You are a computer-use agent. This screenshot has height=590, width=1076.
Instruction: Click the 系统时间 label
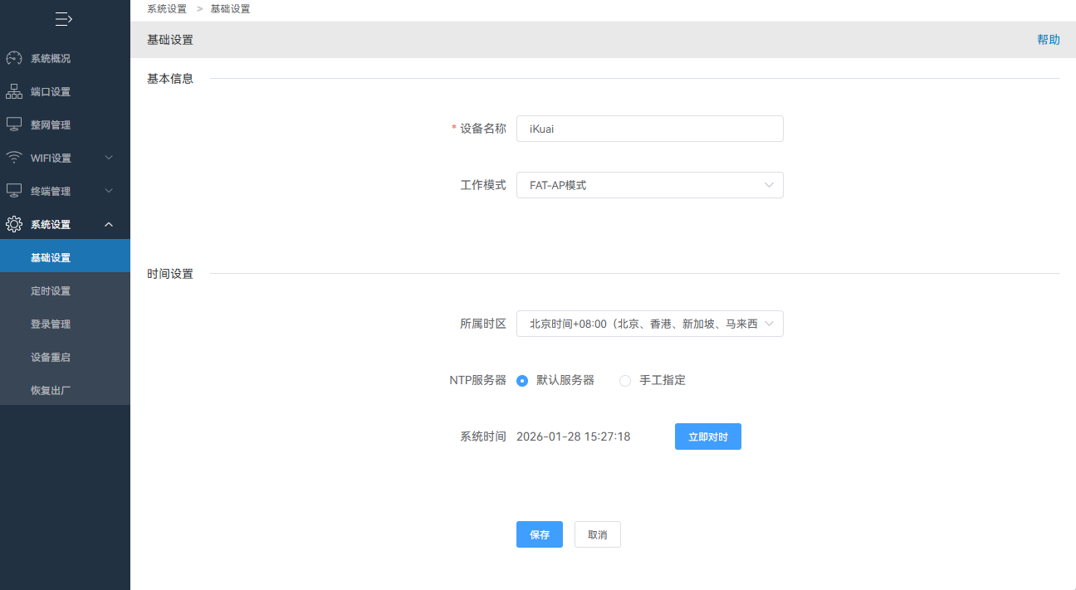483,436
